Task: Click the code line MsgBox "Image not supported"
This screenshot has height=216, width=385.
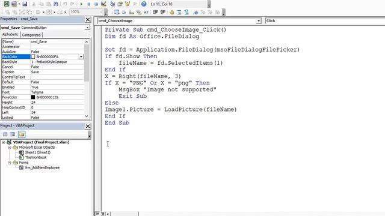Action: coord(167,89)
